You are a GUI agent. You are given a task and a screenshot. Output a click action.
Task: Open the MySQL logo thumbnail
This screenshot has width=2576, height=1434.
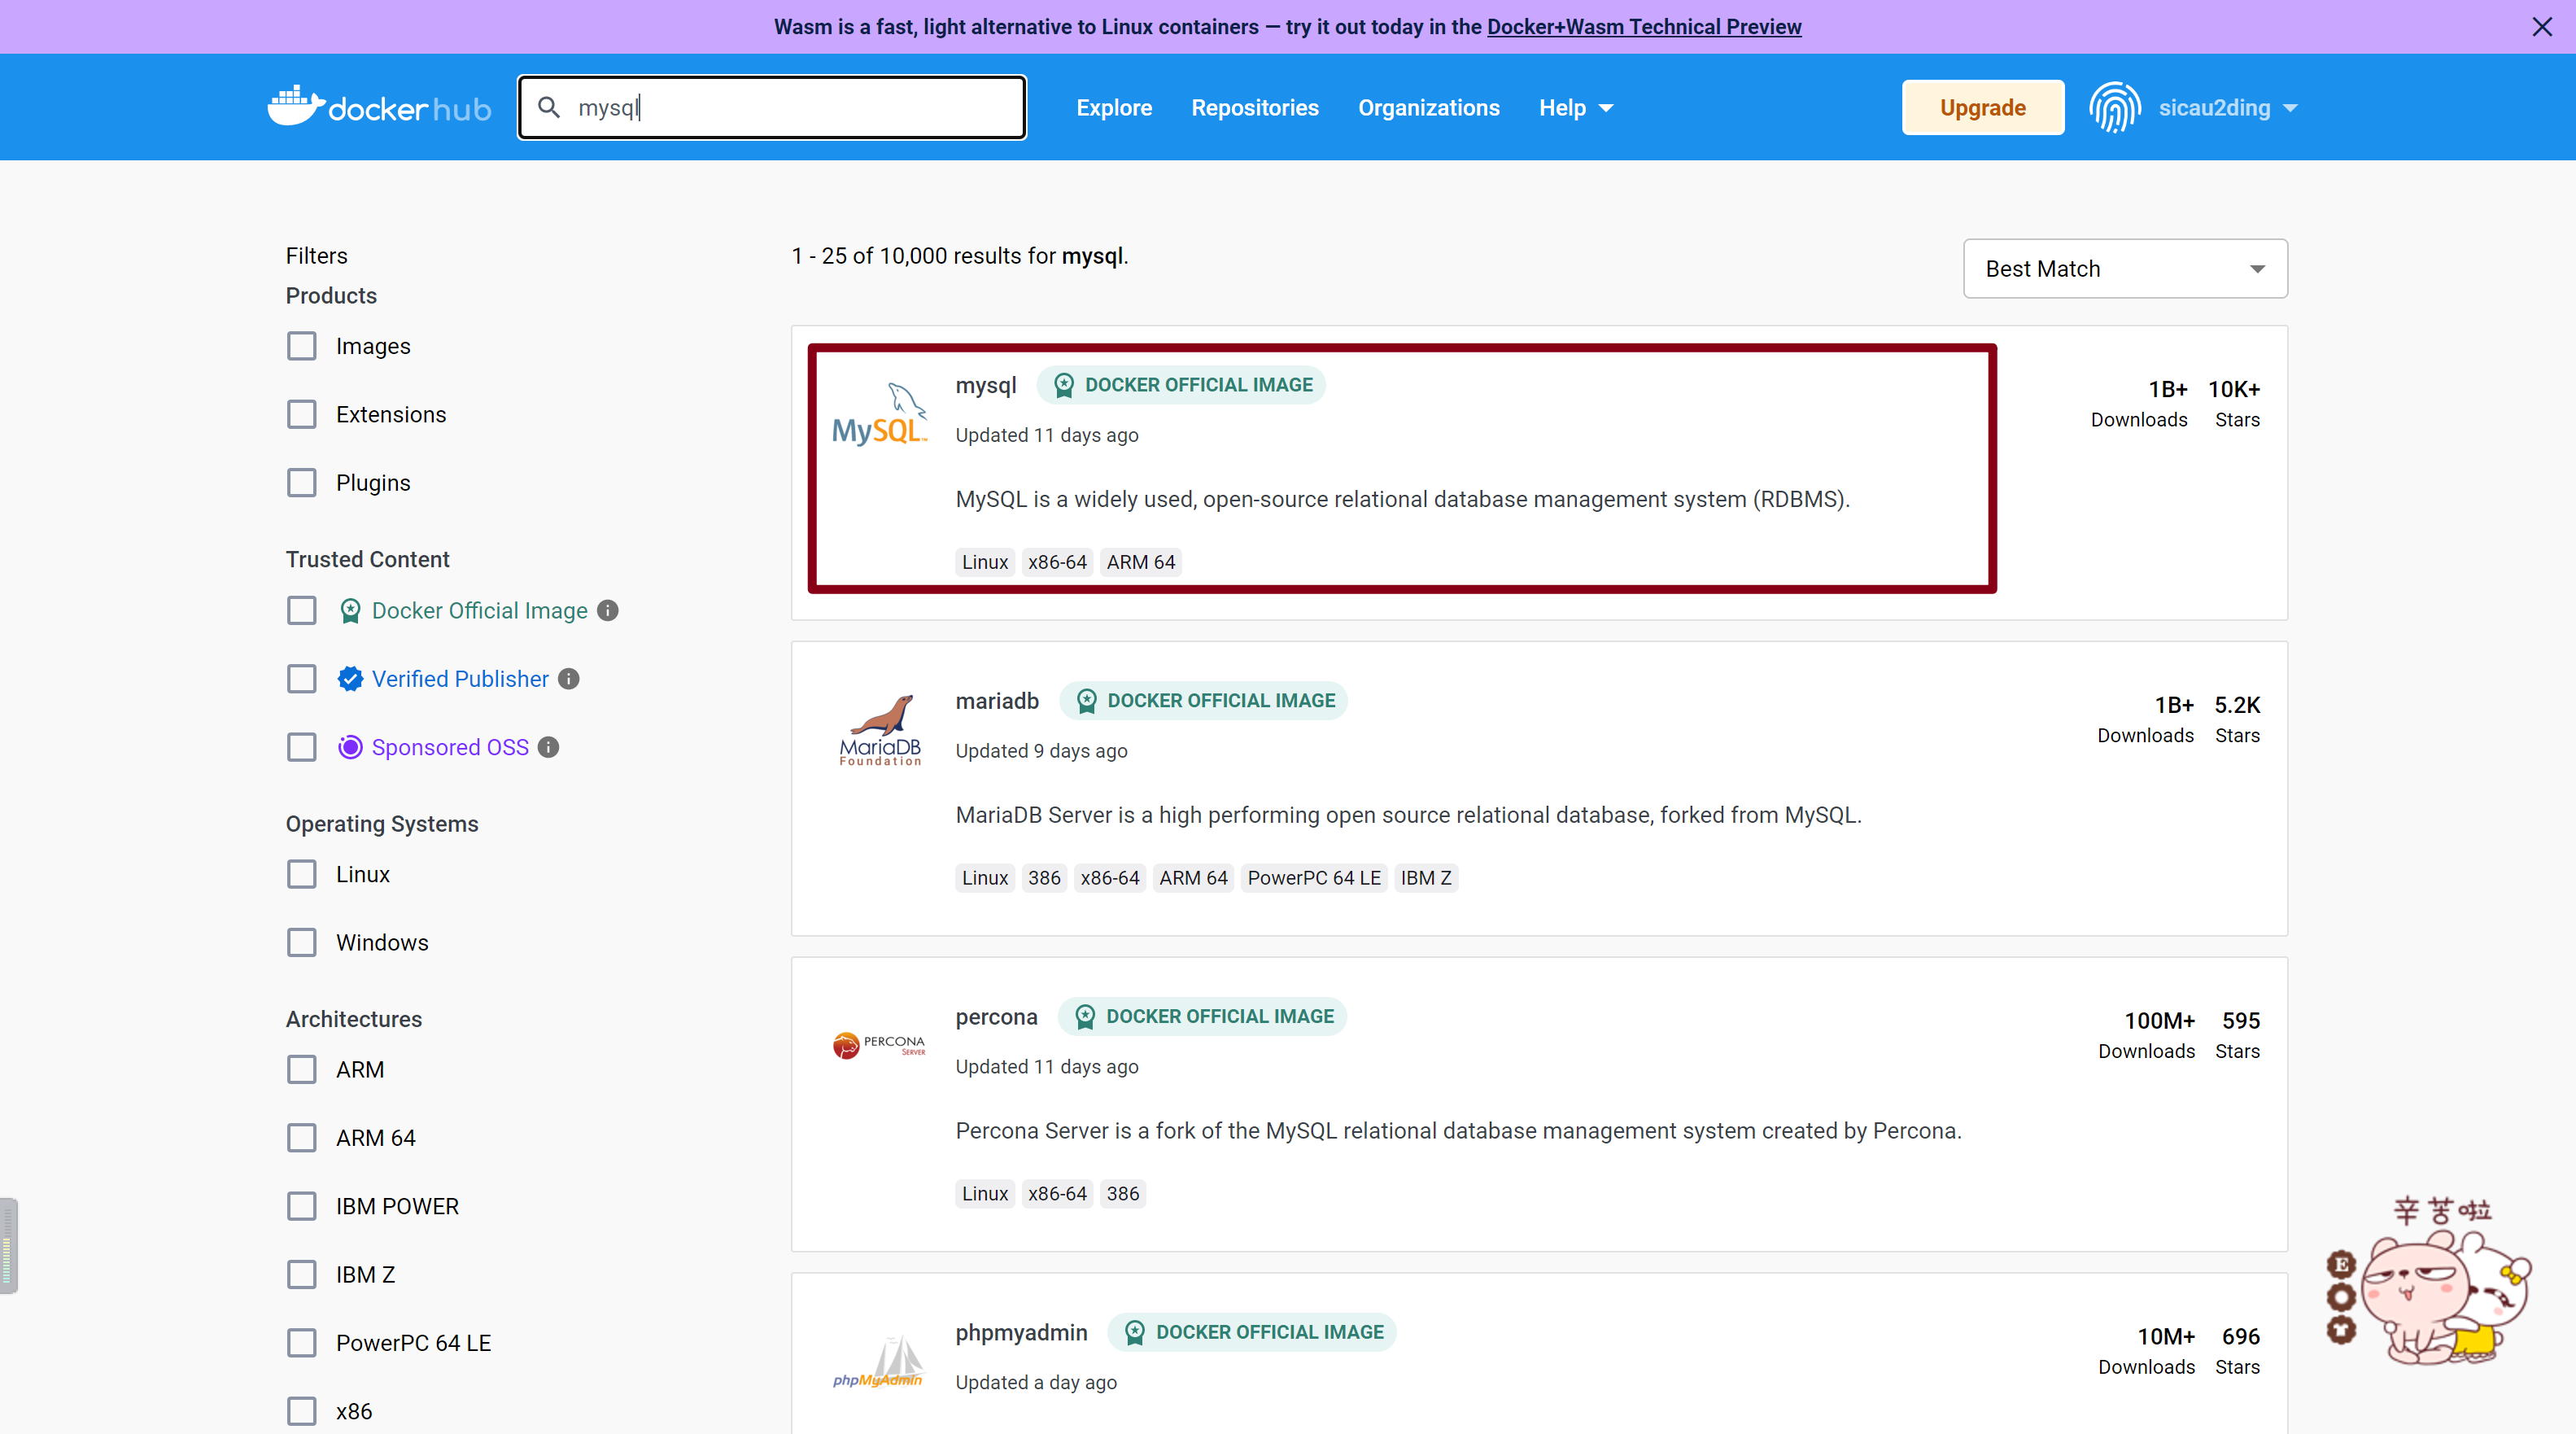[880, 414]
